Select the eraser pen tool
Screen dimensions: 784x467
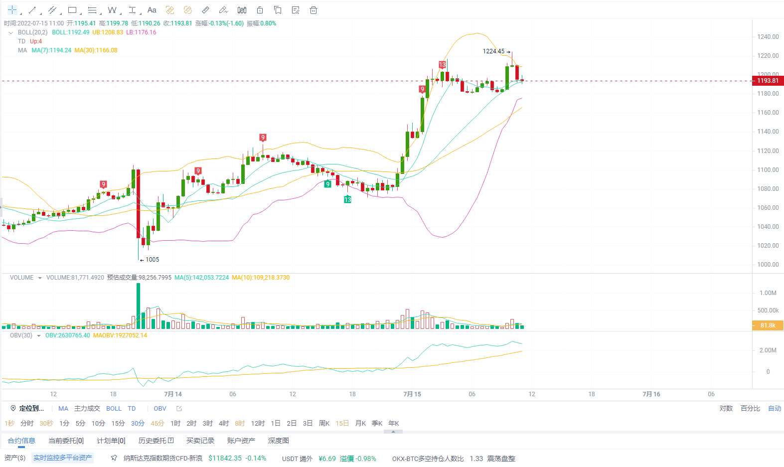click(224, 10)
